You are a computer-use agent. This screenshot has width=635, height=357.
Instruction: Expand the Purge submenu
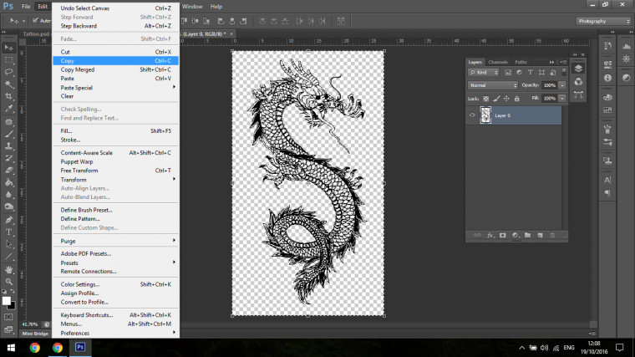115,241
